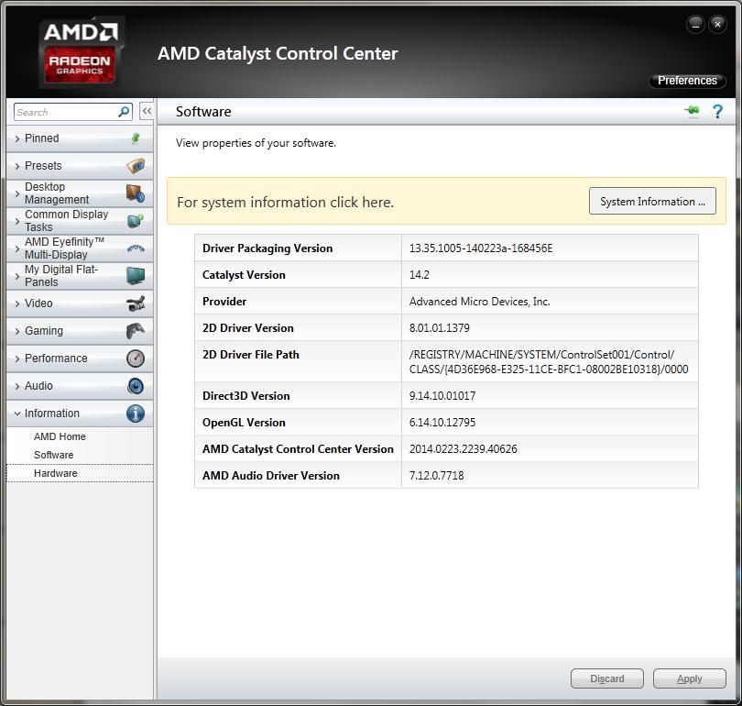
Task: Click AMD Audio Driver Version value 7.12.0.7718
Action: [436, 475]
